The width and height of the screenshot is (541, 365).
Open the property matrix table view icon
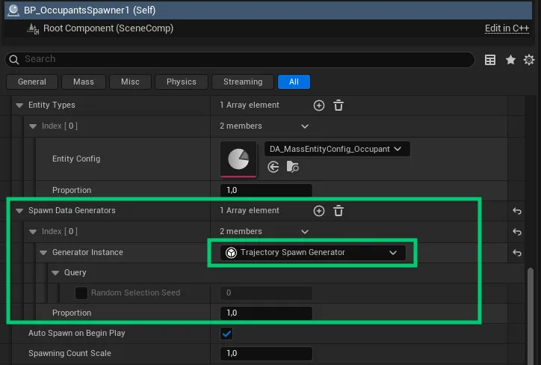[x=490, y=60]
